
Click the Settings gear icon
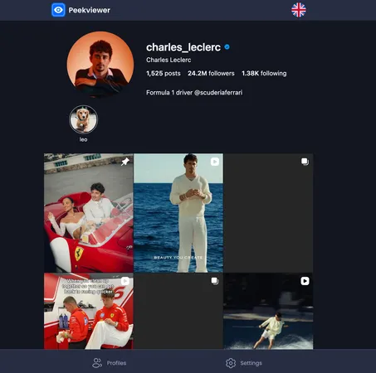231,363
